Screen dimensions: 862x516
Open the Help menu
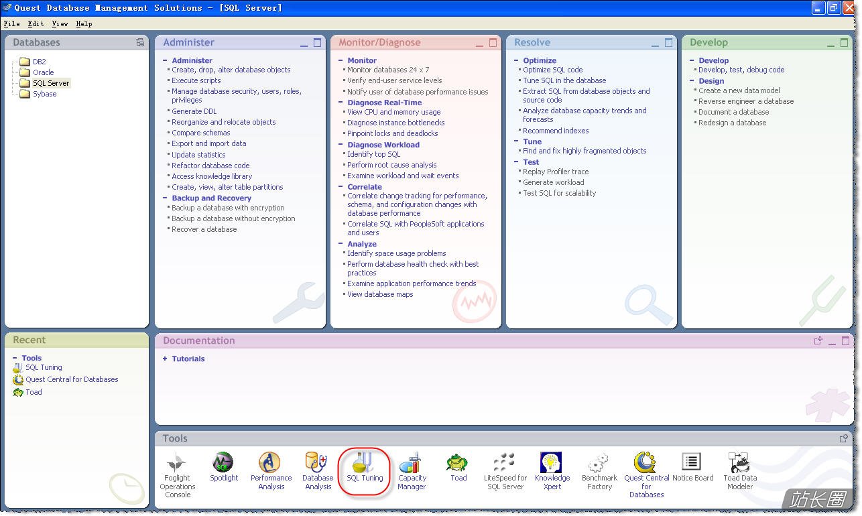[84, 23]
